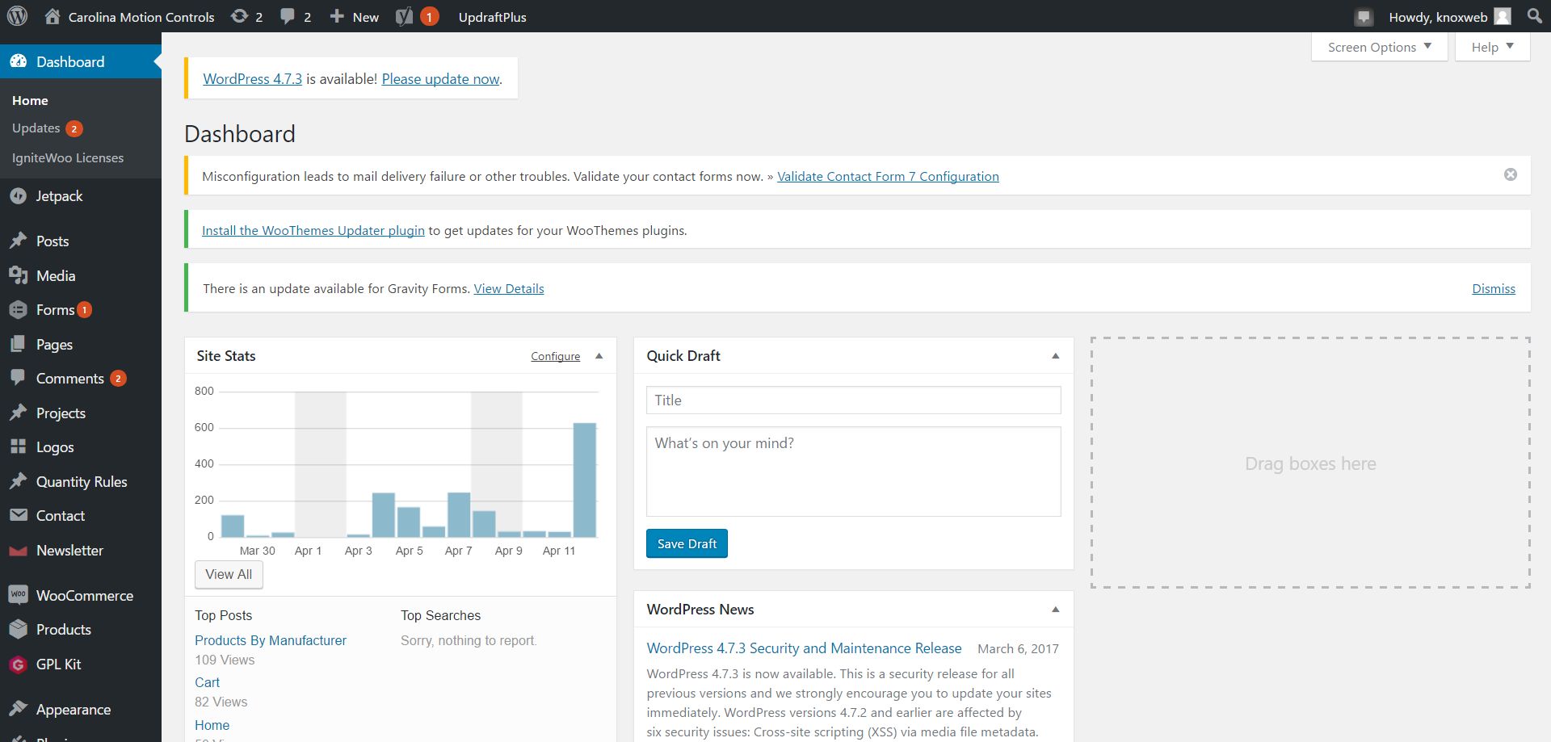This screenshot has height=742, width=1551.
Task: Open the Help dropdown tab
Action: [x=1492, y=47]
